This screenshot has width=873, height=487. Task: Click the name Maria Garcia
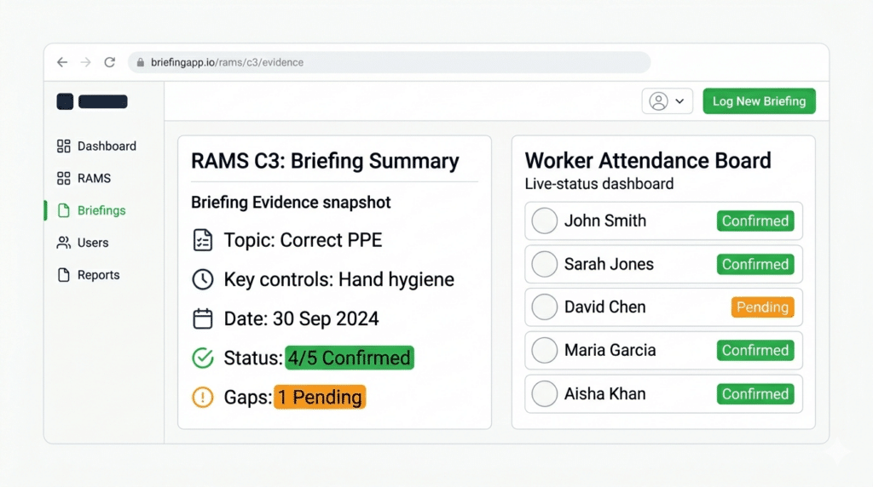tap(610, 350)
